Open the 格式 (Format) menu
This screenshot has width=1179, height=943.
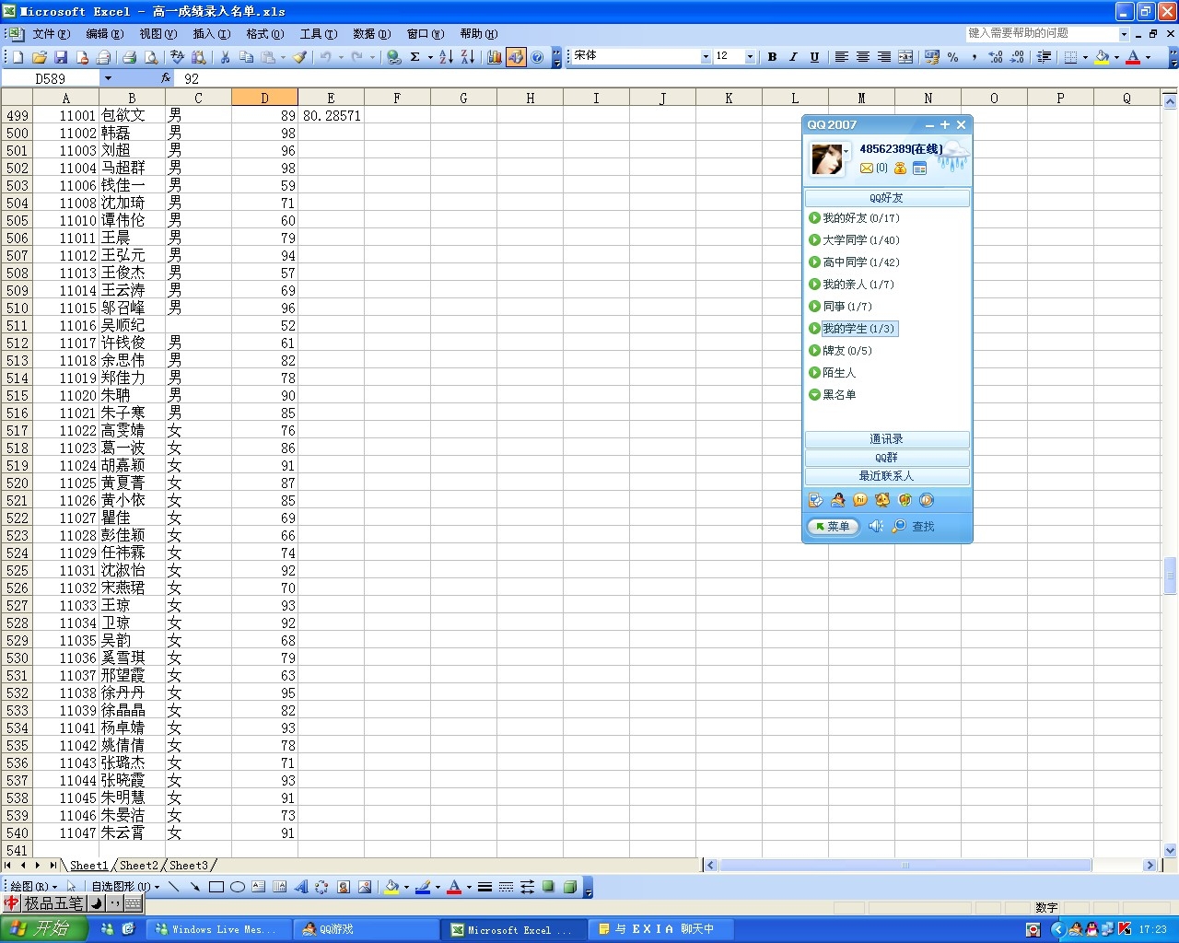tap(264, 34)
